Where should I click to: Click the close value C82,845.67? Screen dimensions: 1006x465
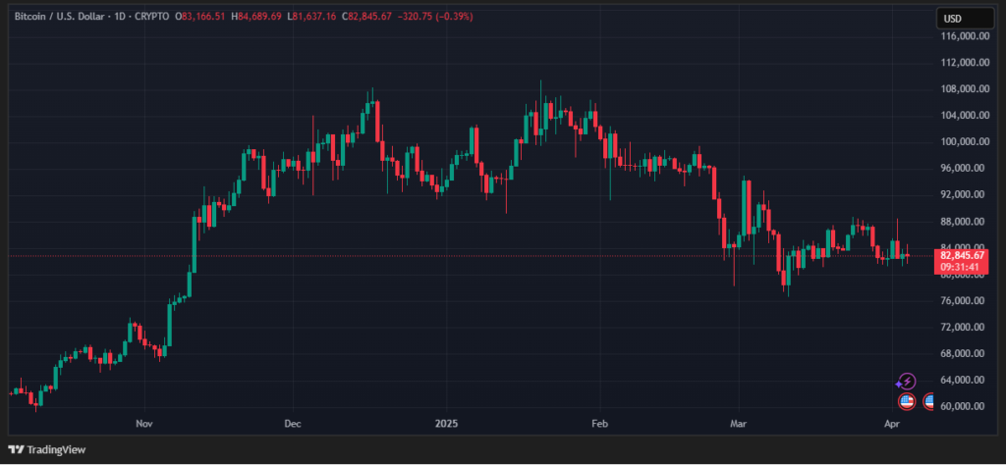(x=366, y=17)
